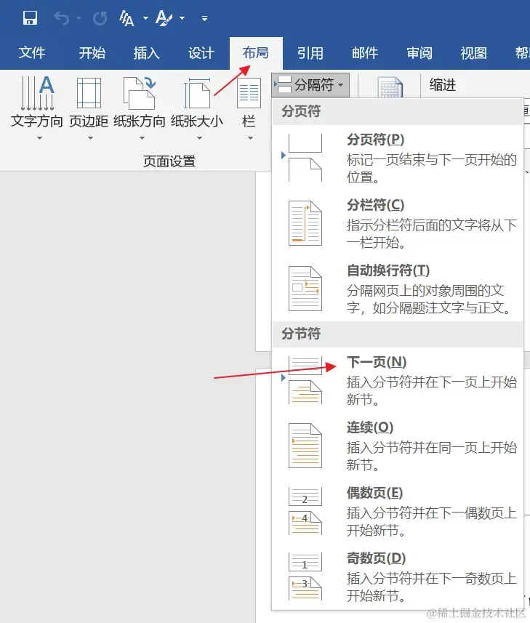Click the 自动换行符(T) wrapping thumbnail icon
Viewport: 530px width, 623px height.
(x=305, y=289)
